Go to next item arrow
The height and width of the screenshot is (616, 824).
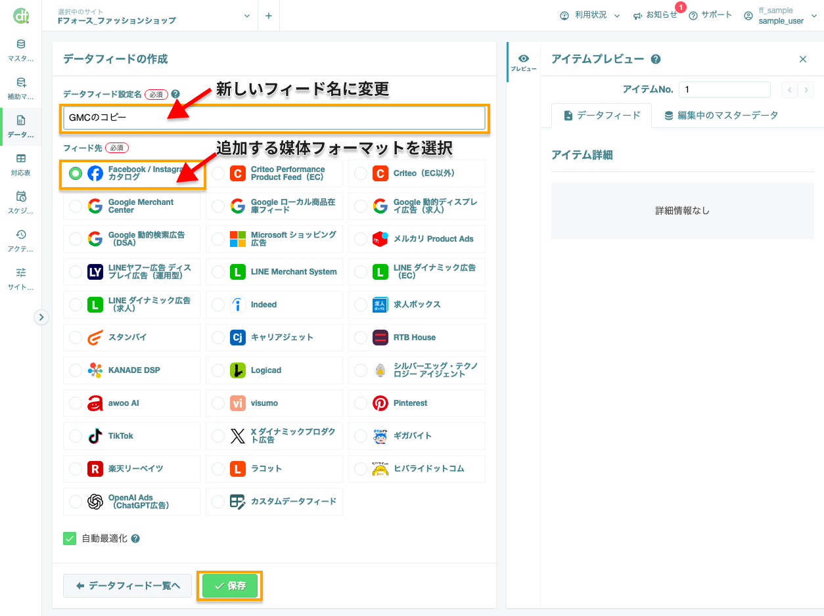(x=806, y=89)
